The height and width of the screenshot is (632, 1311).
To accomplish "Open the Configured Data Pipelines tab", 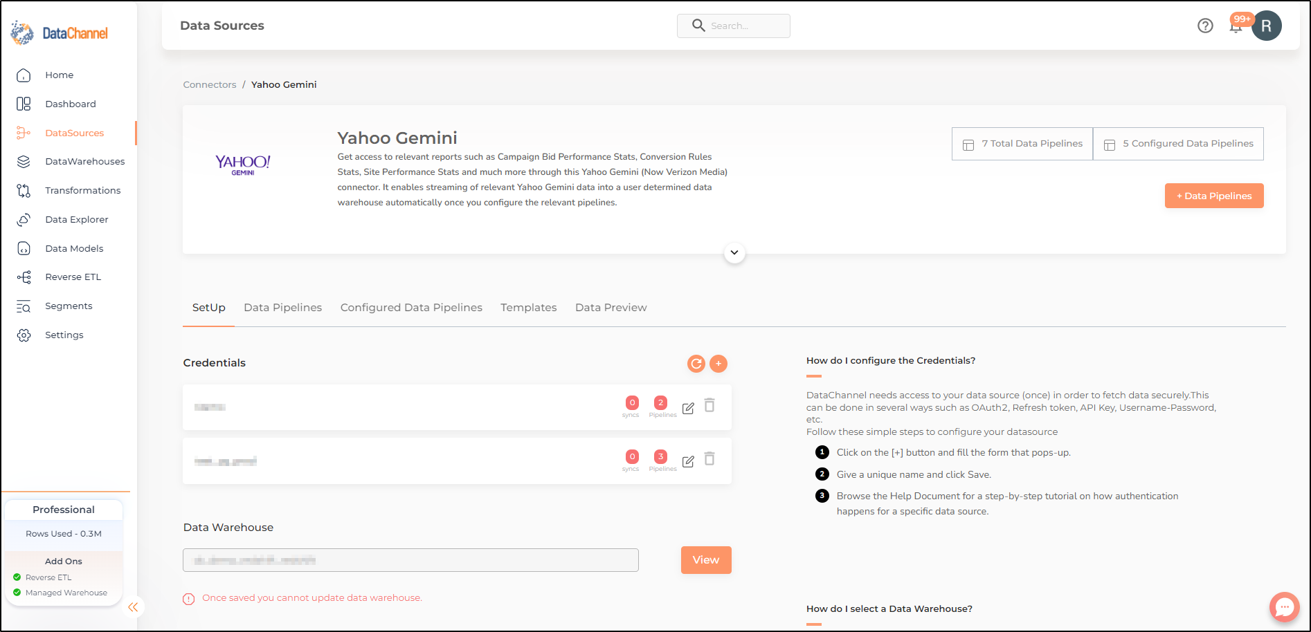I will point(411,308).
